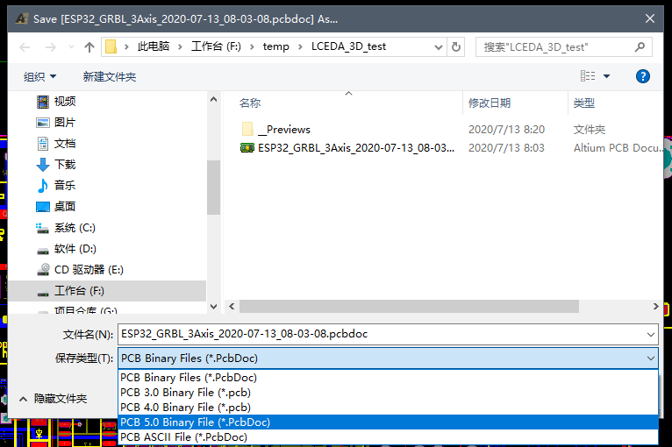Screen dimensions: 672x447
Task: Collapse the save type dropdown arrow
Action: 651,358
